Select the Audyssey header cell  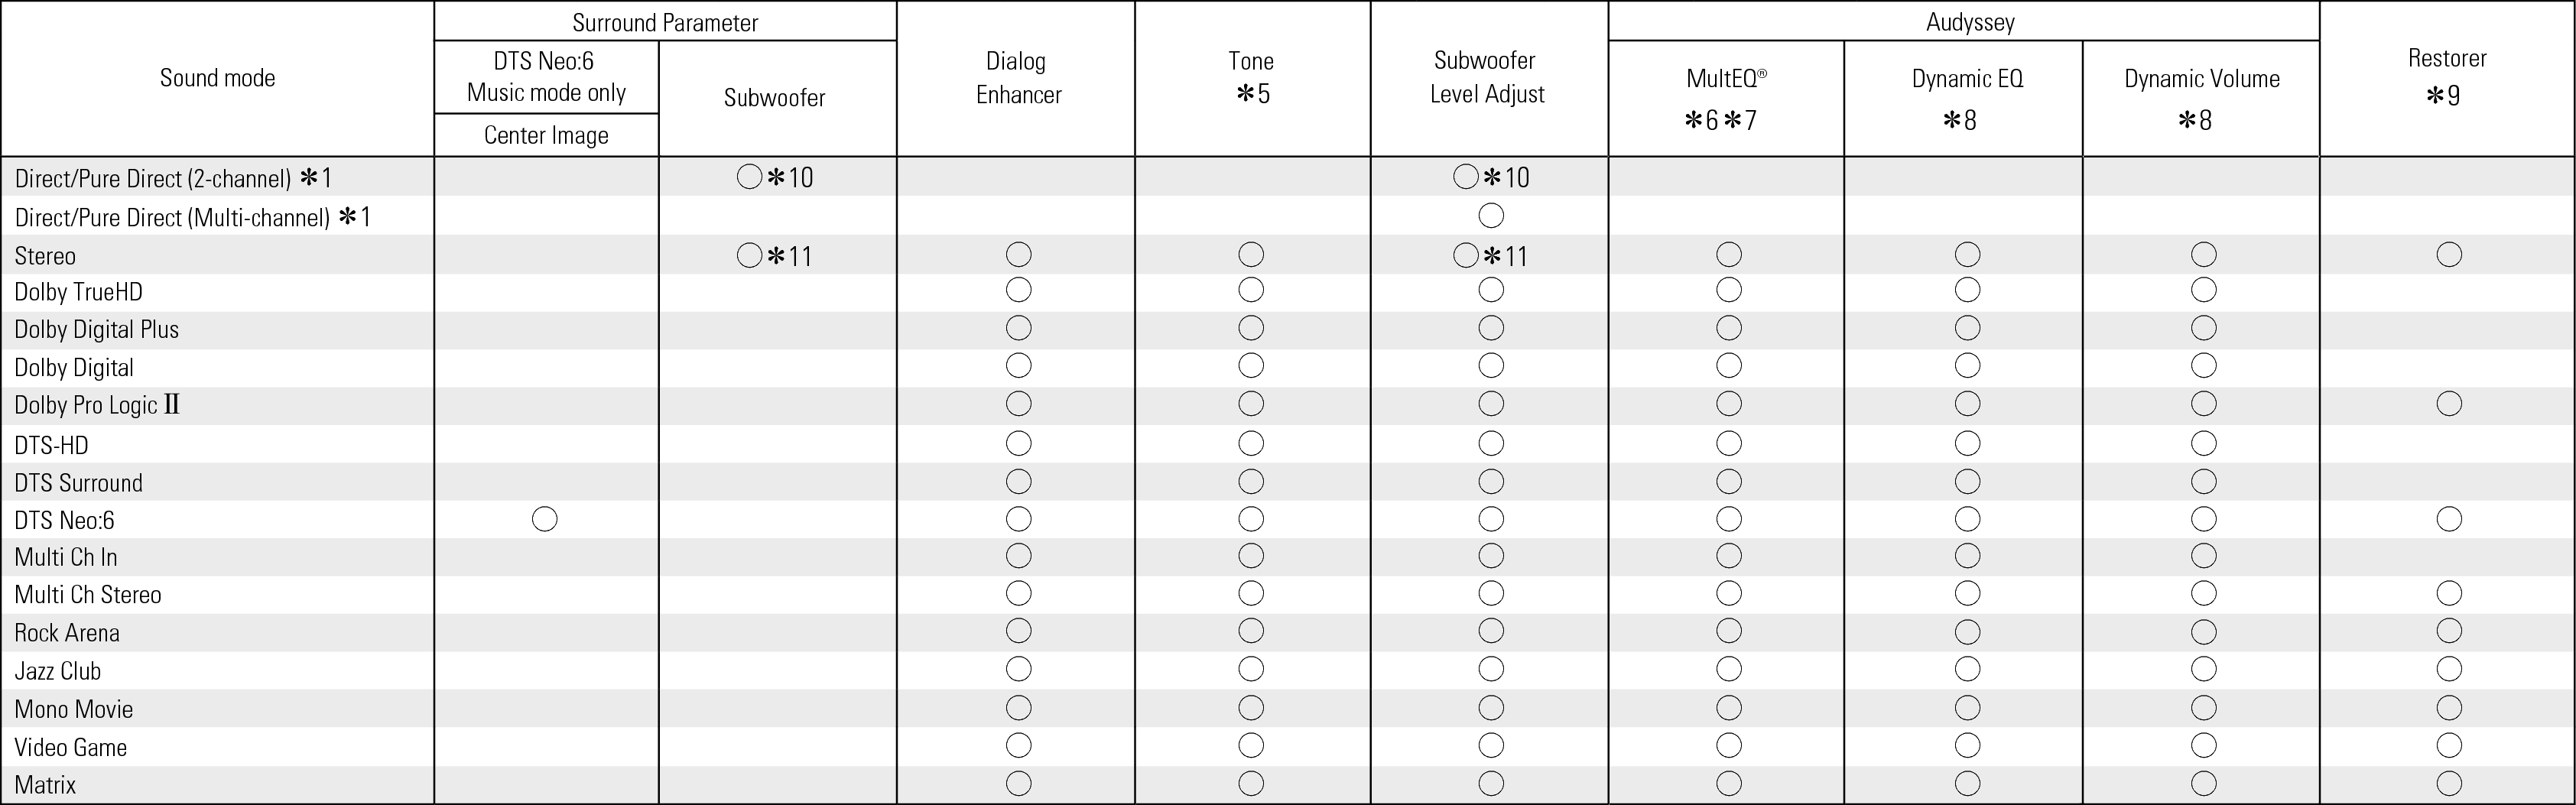pos(1969,22)
